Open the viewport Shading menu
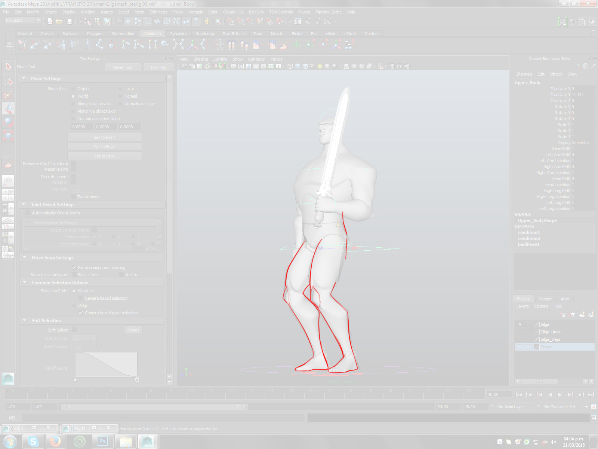 [201, 59]
